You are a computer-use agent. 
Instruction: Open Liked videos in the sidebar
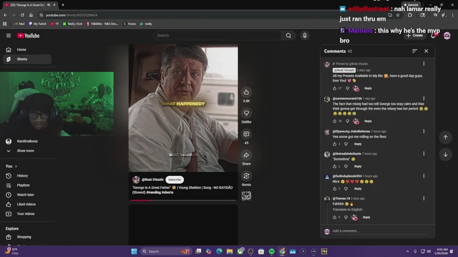click(27, 204)
